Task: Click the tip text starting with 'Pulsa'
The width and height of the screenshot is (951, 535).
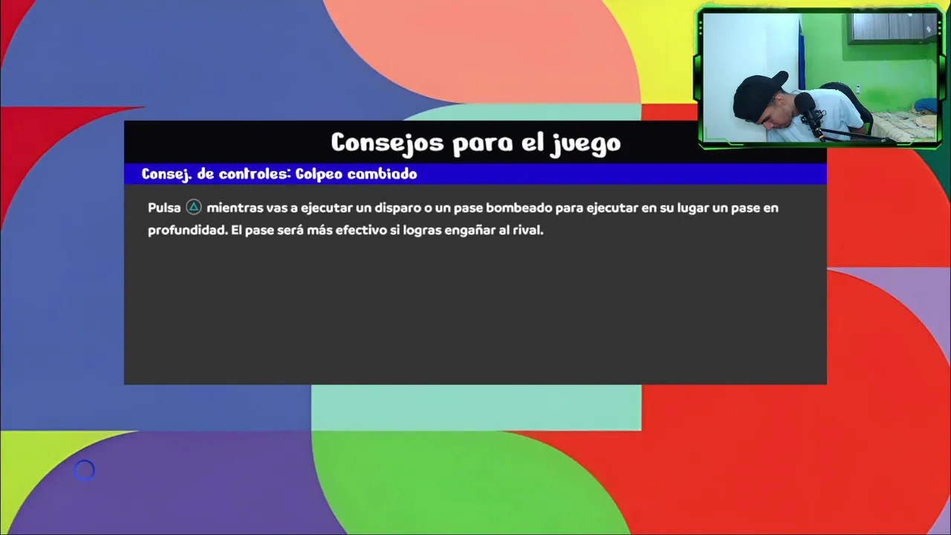Action: pyautogui.click(x=463, y=218)
